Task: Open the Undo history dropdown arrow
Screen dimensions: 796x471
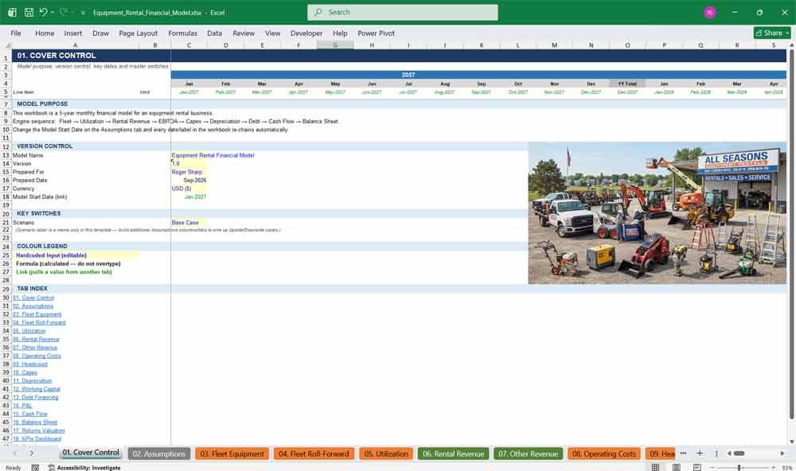Action: click(x=53, y=12)
